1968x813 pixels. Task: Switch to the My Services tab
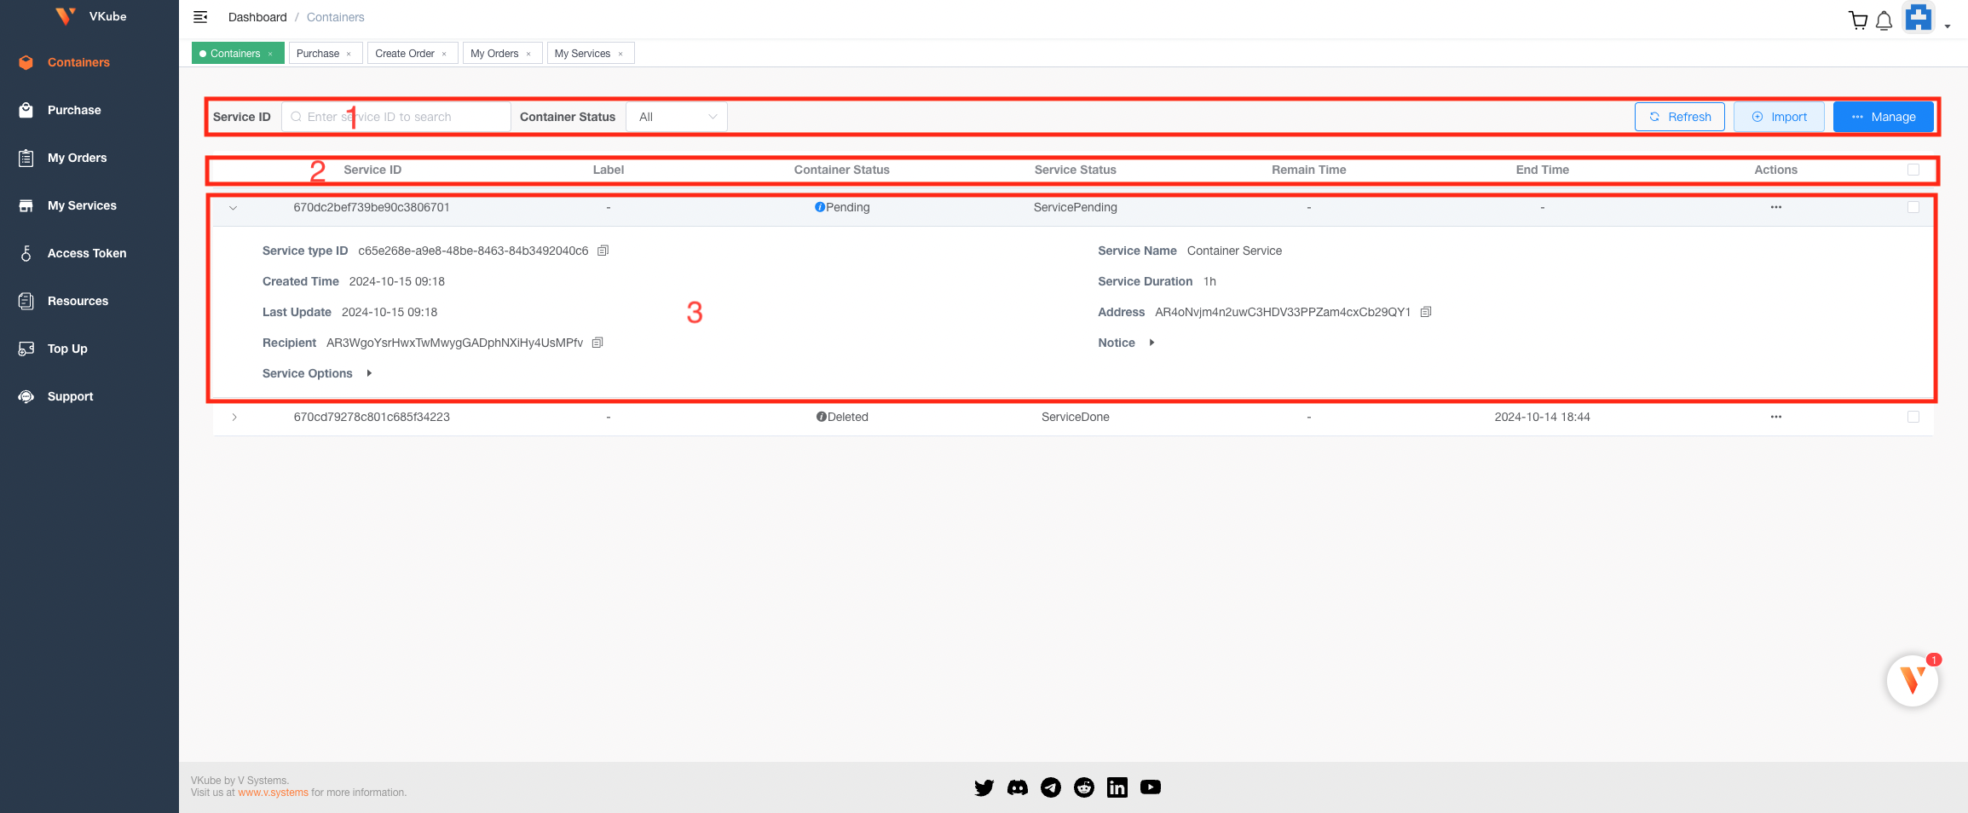[582, 53]
